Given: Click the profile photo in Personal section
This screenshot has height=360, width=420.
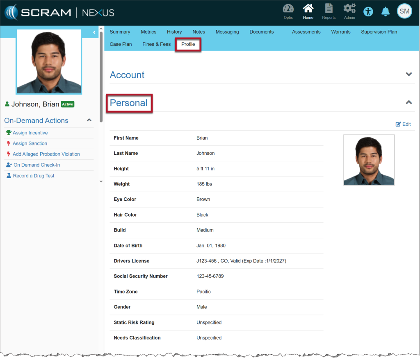Looking at the screenshot, I should pyautogui.click(x=369, y=160).
